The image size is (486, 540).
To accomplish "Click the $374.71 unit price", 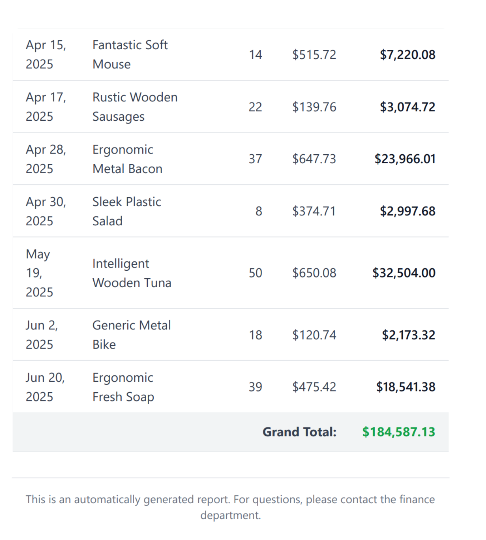I will pyautogui.click(x=314, y=211).
